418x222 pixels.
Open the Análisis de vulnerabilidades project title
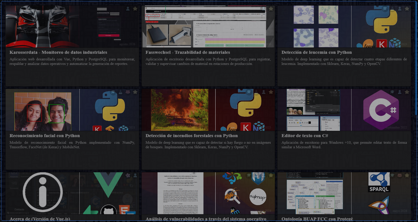pos(206,219)
